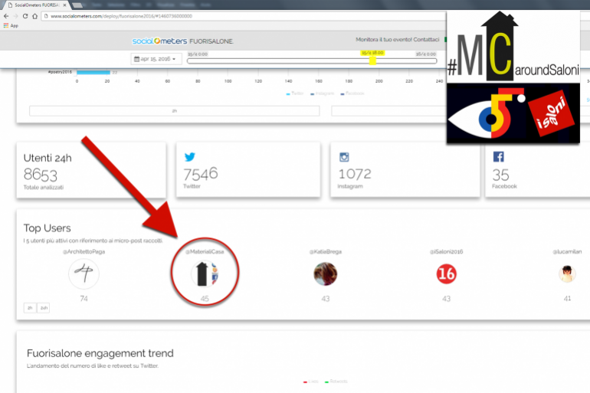This screenshot has width=590, height=393.
Task: Open @ArchitettoPaga avatar
Action: [x=84, y=273]
